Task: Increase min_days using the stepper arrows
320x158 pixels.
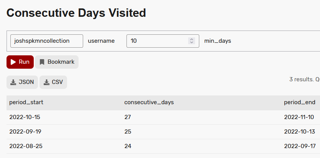Action: [192, 39]
